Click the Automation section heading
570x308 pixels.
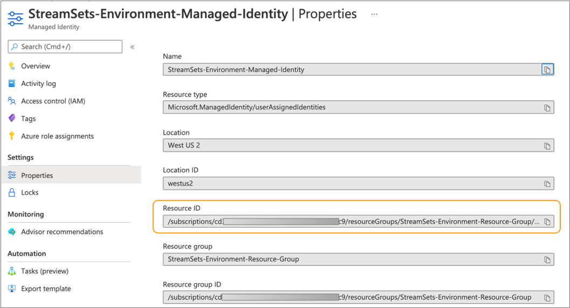27,254
